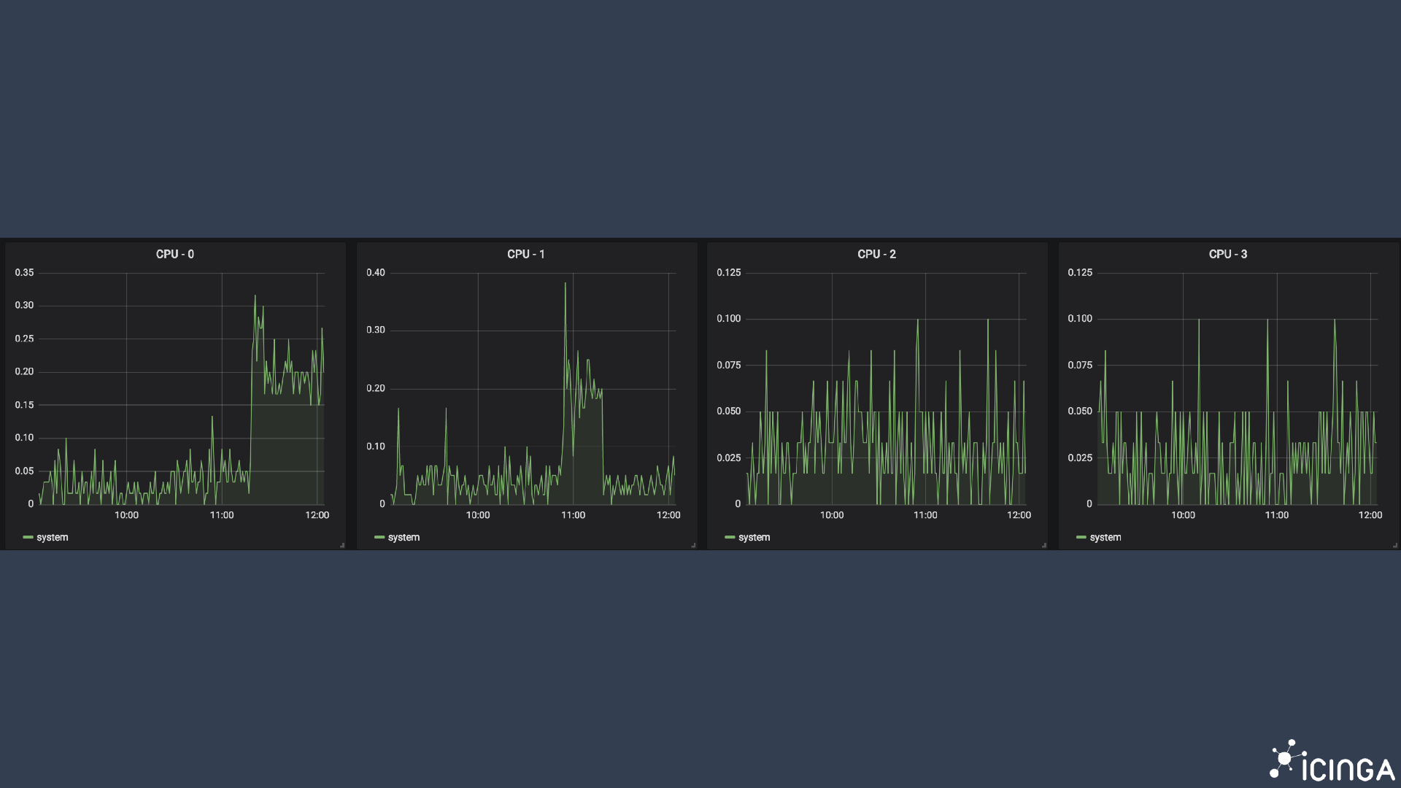Click green legend color dash in CPU - 3
This screenshot has height=788, width=1401.
1081,538
